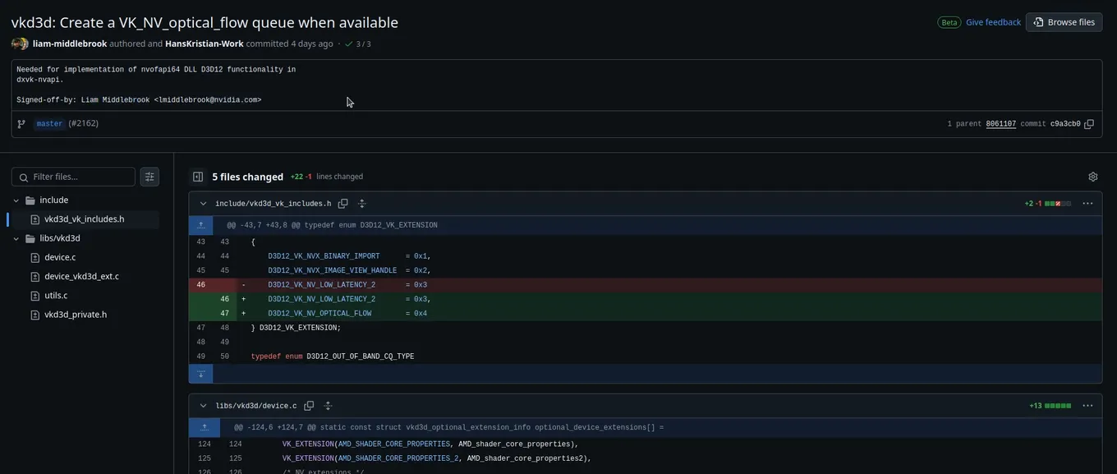1117x474 pixels.
Task: Copy path of libs/vkd3d/device.c
Action: tap(309, 406)
